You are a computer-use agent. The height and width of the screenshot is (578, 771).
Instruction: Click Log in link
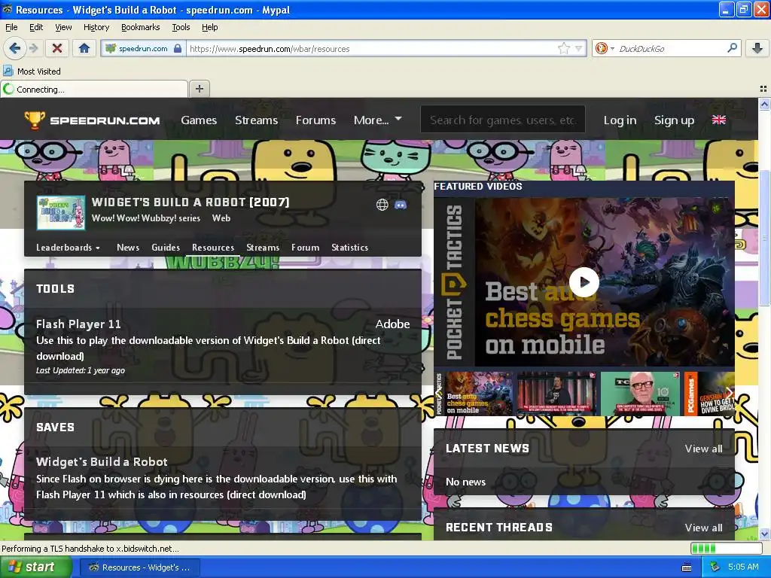(x=620, y=120)
